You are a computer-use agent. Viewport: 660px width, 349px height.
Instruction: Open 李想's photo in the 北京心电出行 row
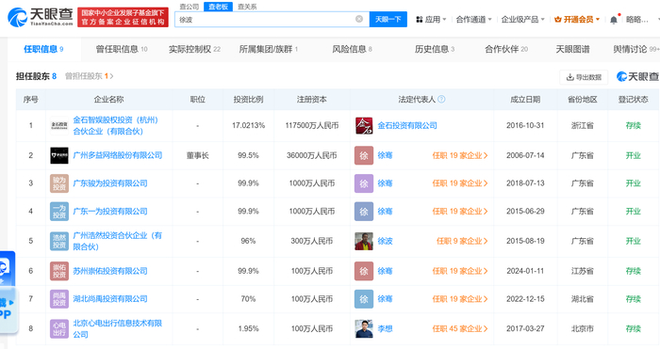pyautogui.click(x=364, y=329)
